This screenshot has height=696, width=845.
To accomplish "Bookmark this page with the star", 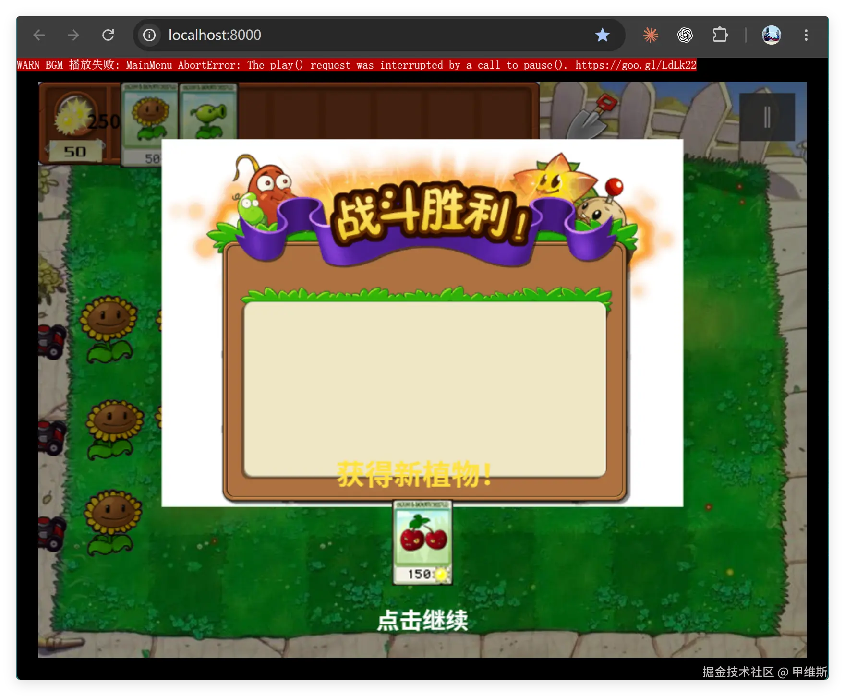I will (603, 35).
